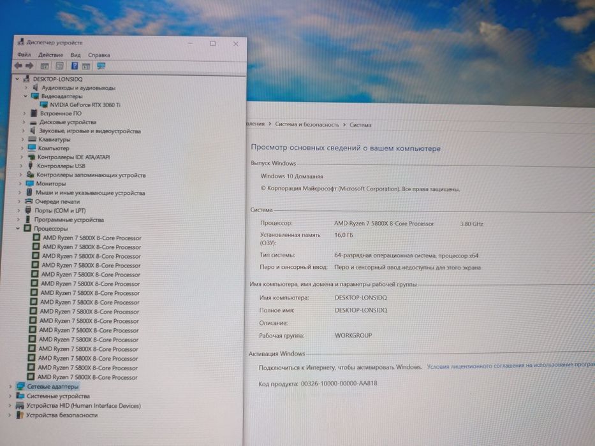
Task: Click the 16,0 ГБ installed memory value
Action: click(343, 235)
